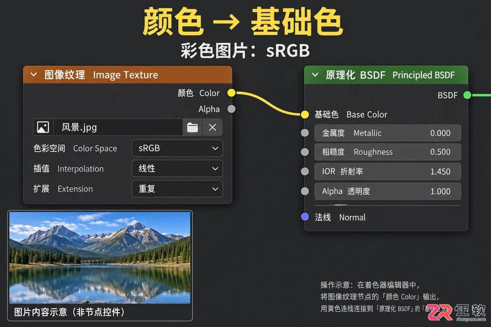Click the 颜色 Color output label
Viewport: 491px width, 327px height.
pos(199,93)
